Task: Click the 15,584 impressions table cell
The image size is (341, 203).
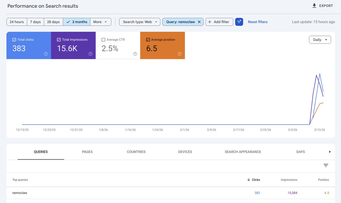Action: pyautogui.click(x=292, y=193)
